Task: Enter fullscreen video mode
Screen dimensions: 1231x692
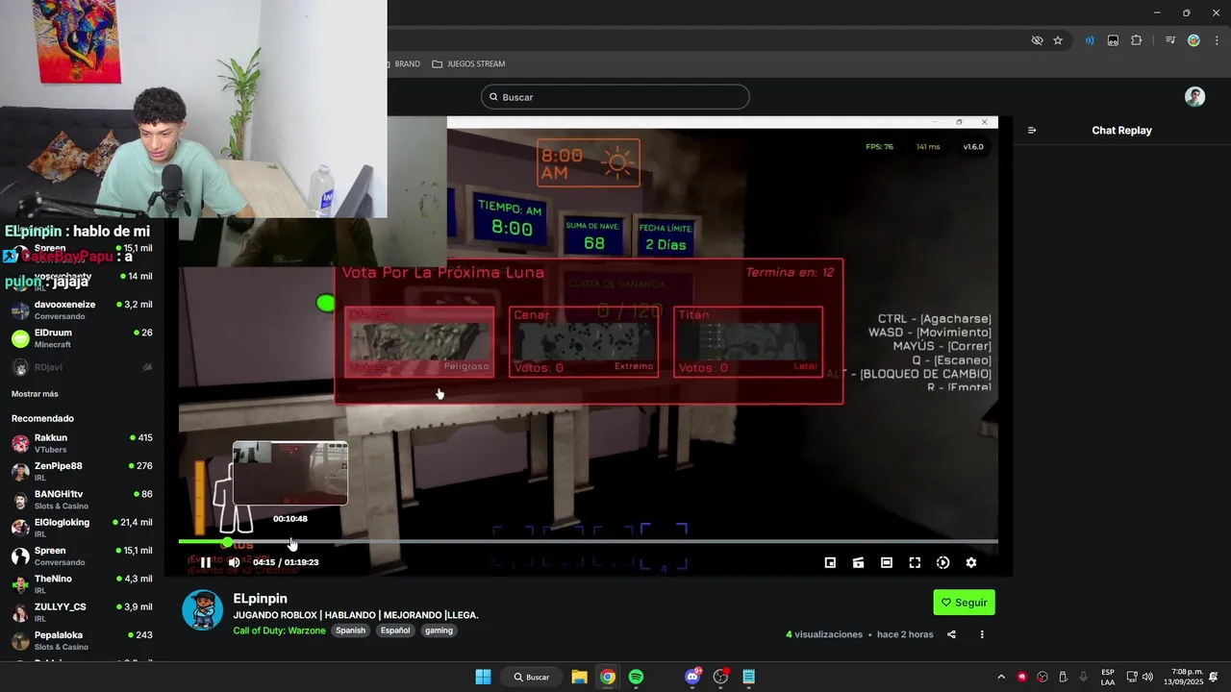Action: (915, 563)
